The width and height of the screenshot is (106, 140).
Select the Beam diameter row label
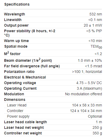28,60
